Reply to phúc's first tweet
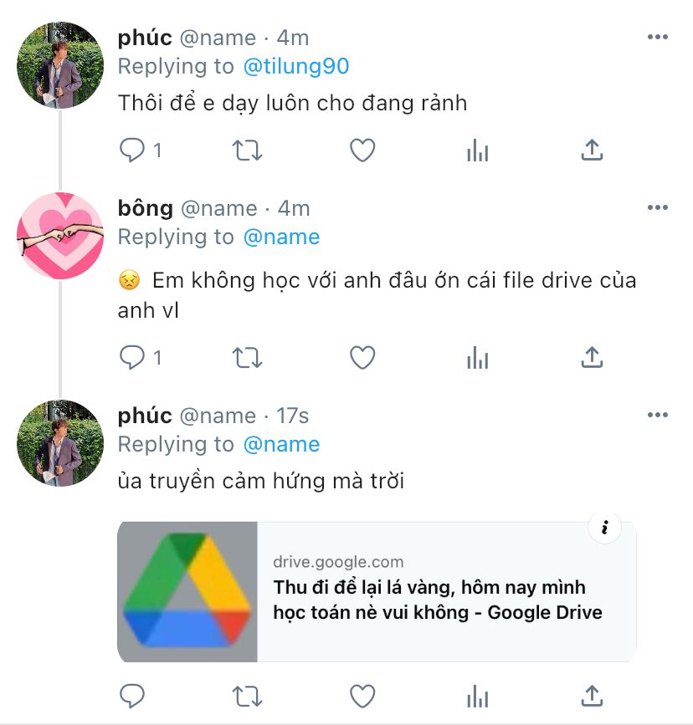The image size is (693, 725). (133, 151)
